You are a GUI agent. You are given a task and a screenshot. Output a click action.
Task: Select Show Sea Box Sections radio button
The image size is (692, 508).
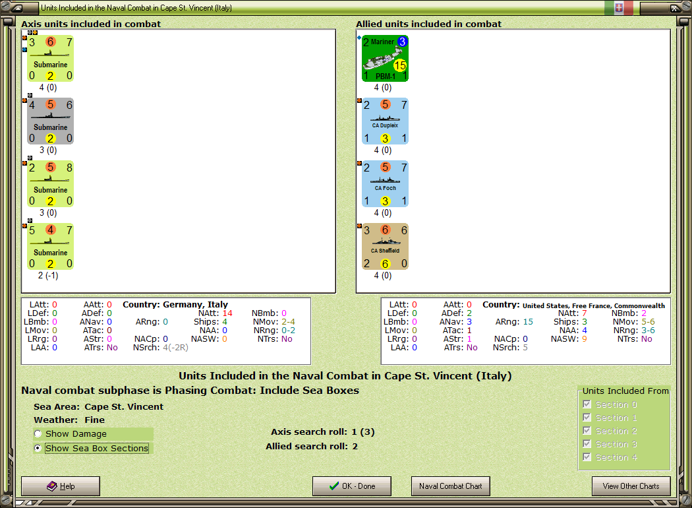[38, 448]
